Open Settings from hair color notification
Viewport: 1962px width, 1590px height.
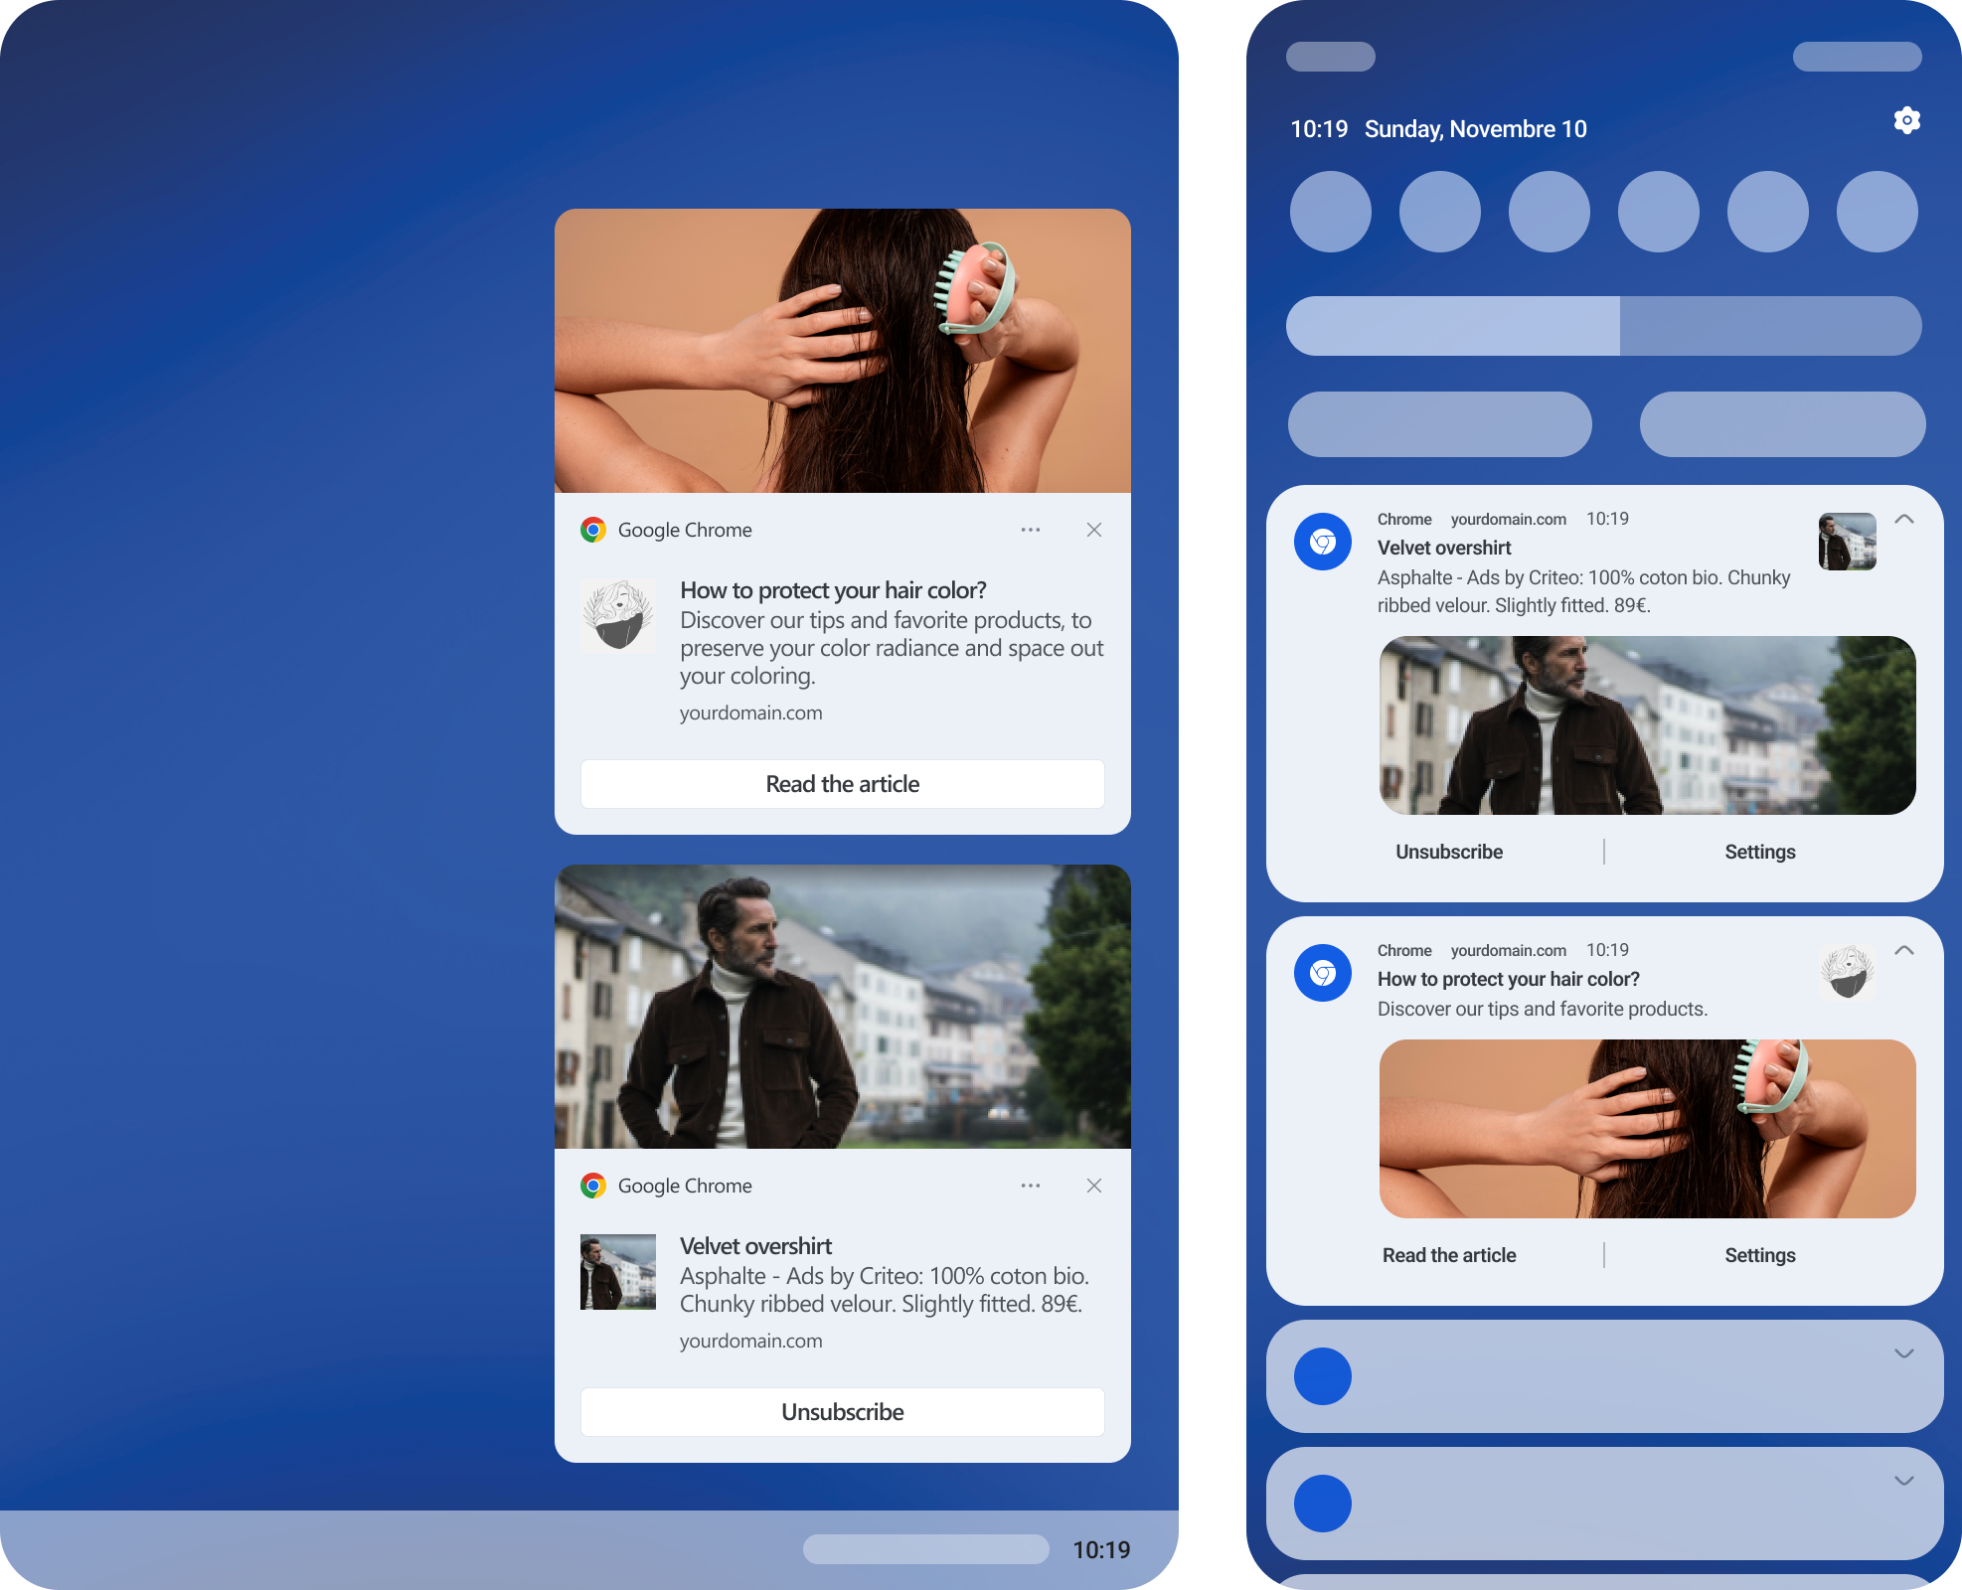pyautogui.click(x=1759, y=1254)
